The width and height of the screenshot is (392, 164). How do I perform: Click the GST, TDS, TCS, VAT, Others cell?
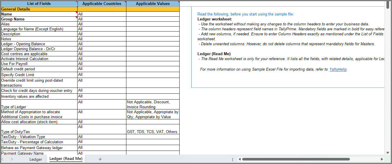click(x=153, y=129)
